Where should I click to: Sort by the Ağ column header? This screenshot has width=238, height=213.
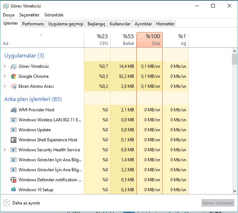point(175,40)
